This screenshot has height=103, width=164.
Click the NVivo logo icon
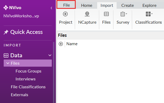pos(6,8)
